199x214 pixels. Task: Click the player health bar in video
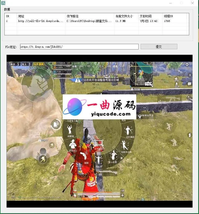coord(98,192)
